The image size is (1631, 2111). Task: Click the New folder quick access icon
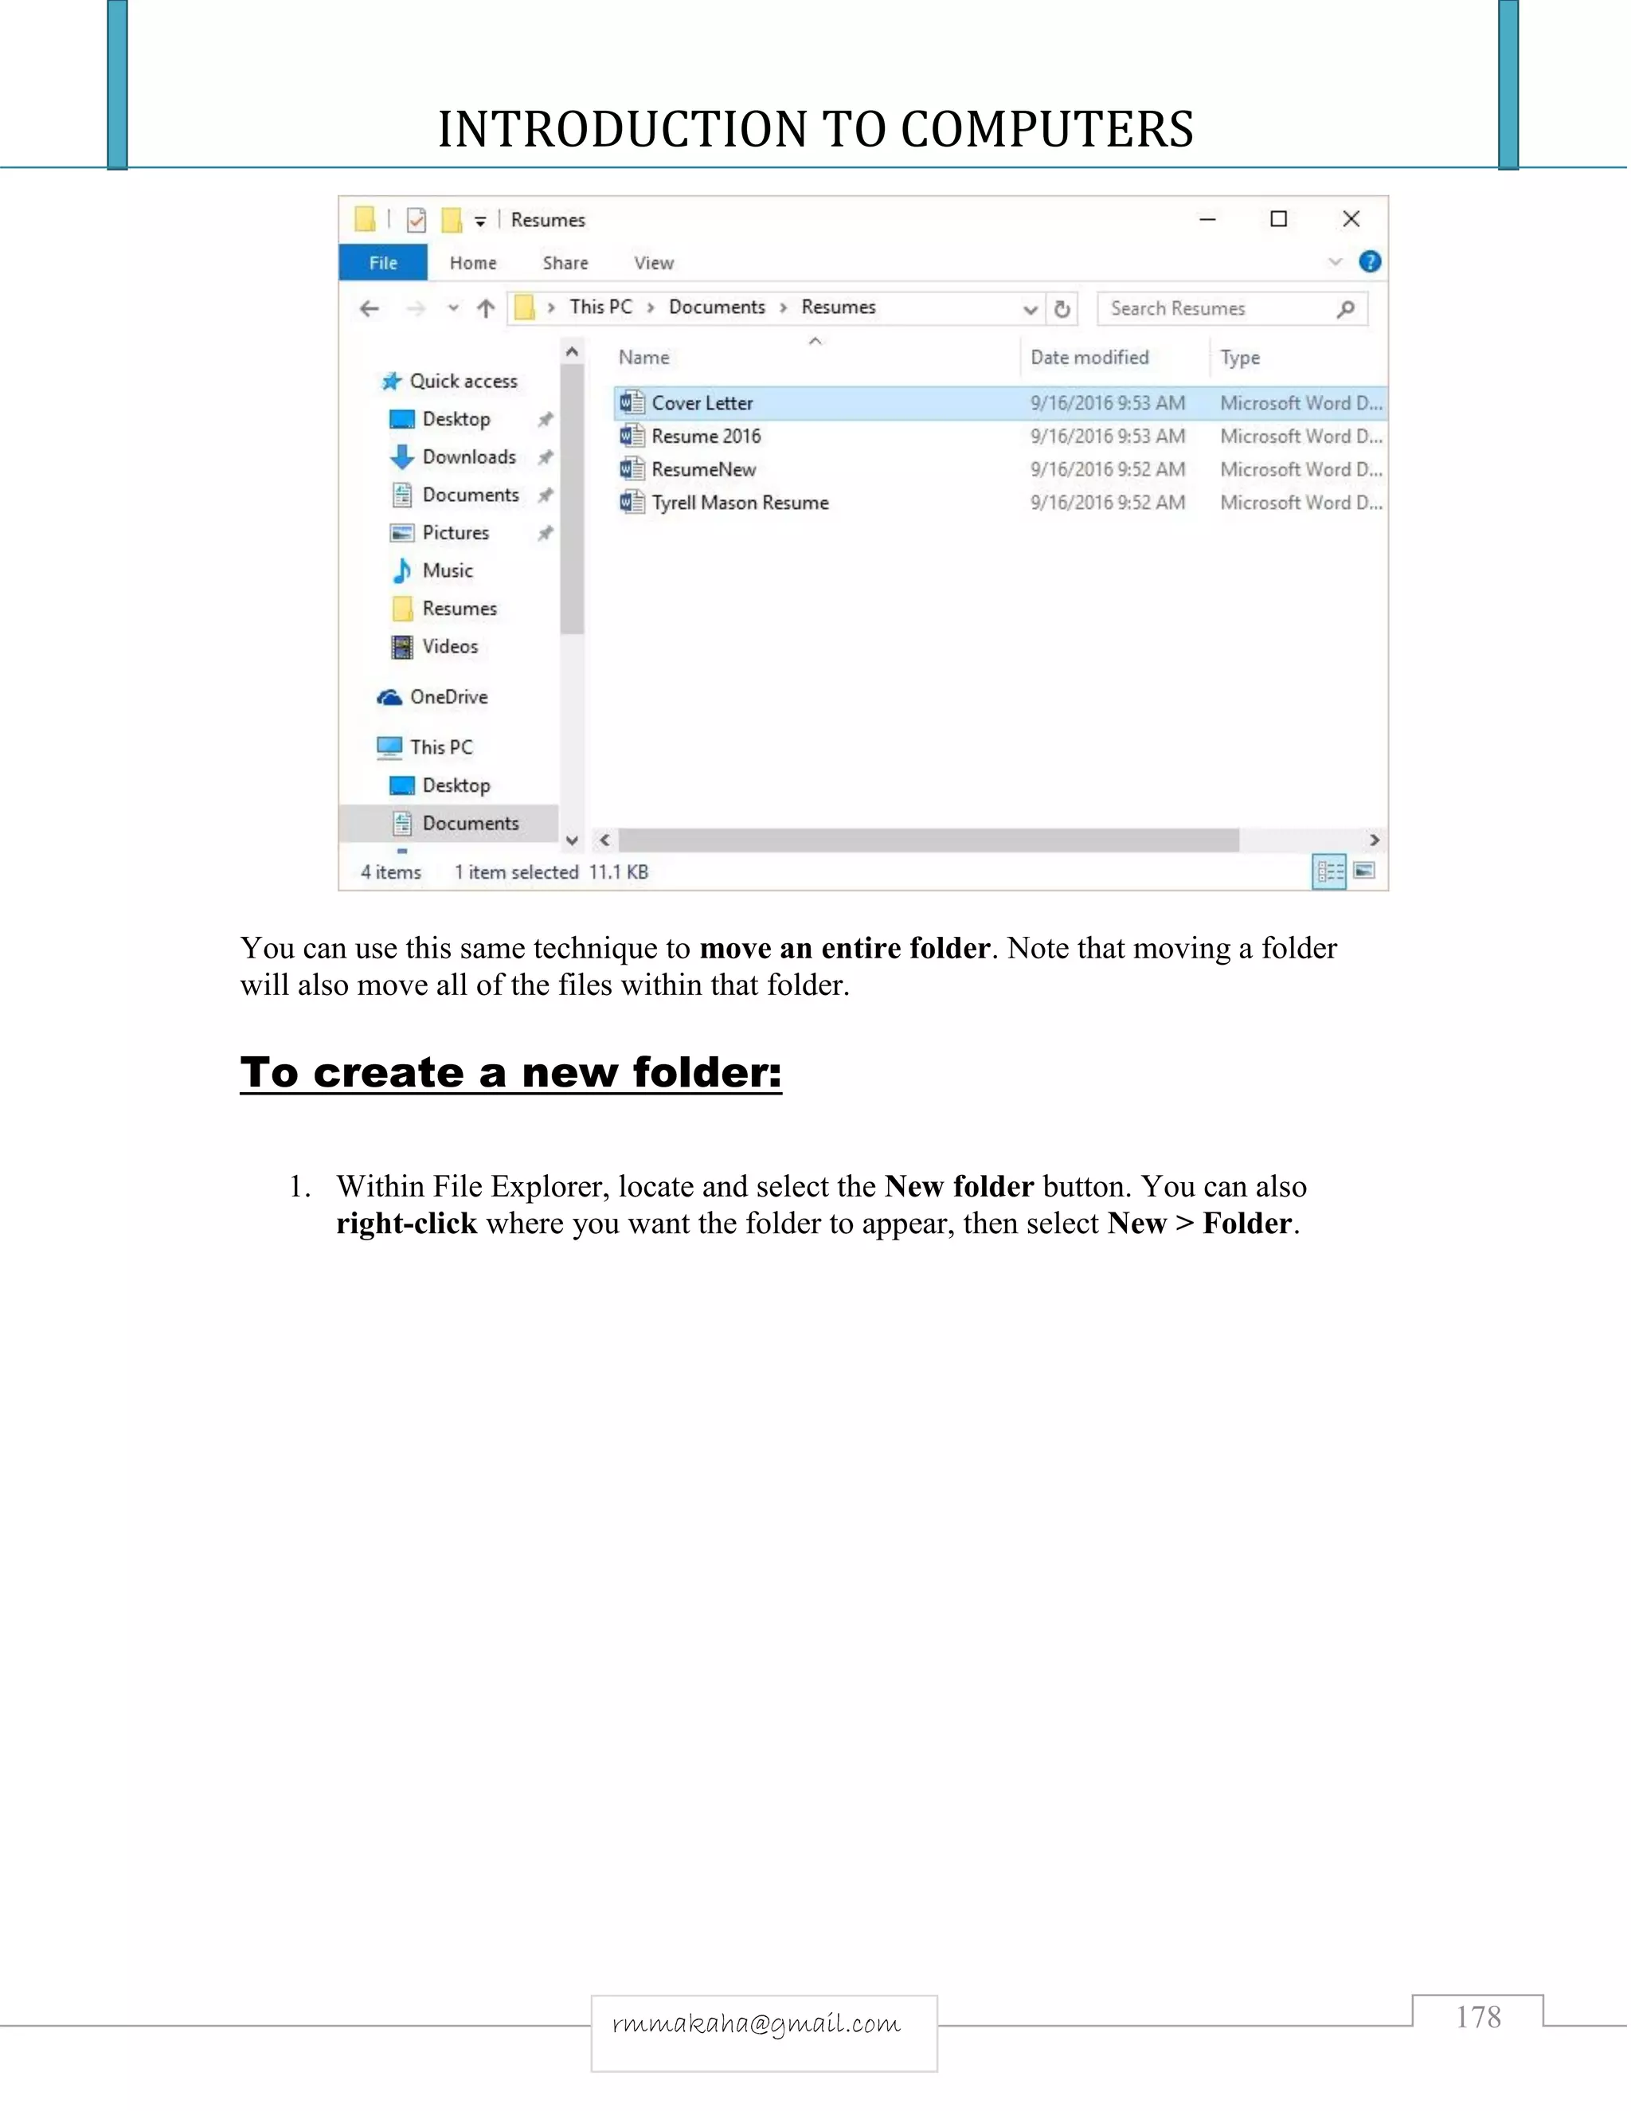(452, 221)
